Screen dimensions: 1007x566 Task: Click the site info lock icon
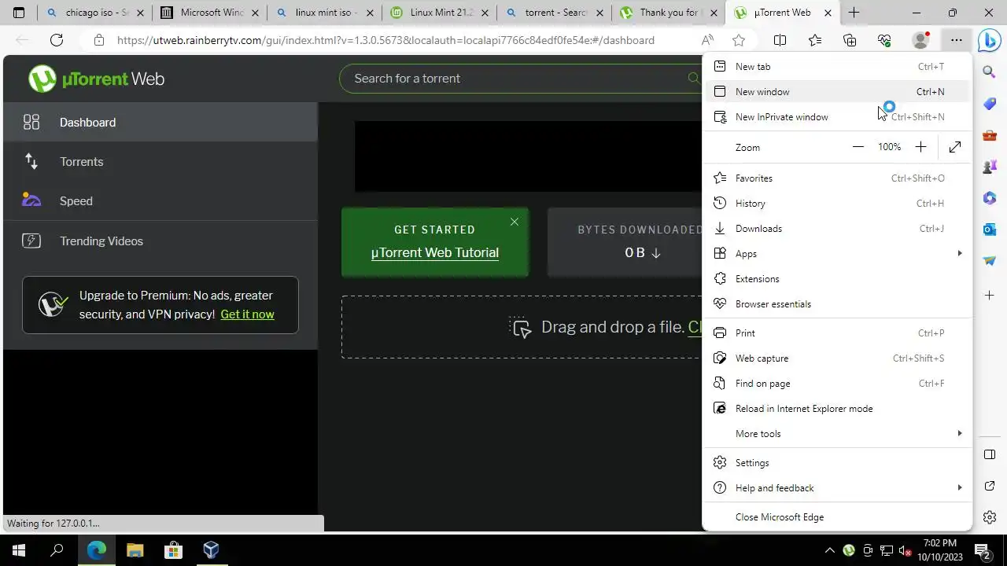pyautogui.click(x=98, y=40)
